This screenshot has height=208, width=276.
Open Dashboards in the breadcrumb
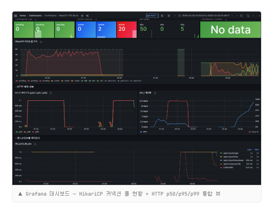35,15
